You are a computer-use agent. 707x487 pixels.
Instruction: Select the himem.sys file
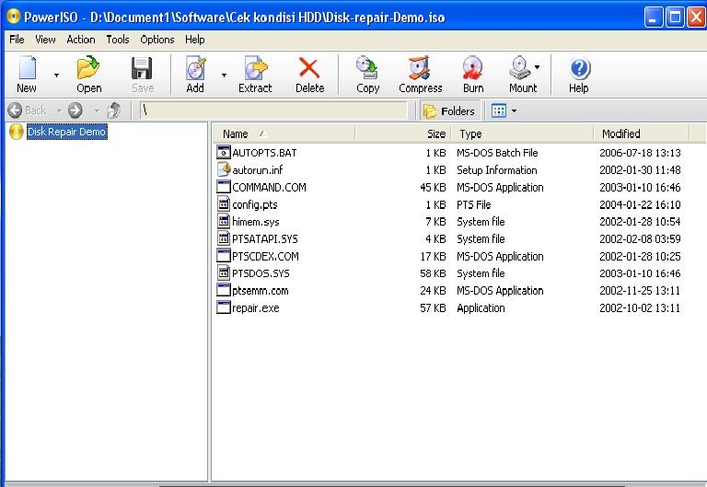tap(256, 222)
